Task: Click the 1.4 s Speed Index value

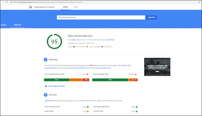Action: (x=84, y=111)
